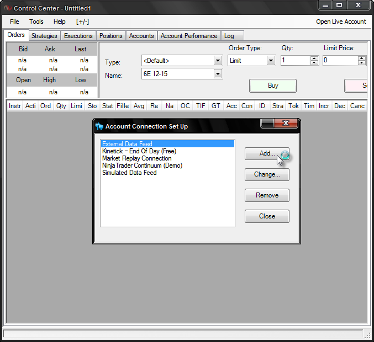Viewport: 374px width, 342px height.
Task: Switch to the Orders tab
Action: (x=16, y=35)
